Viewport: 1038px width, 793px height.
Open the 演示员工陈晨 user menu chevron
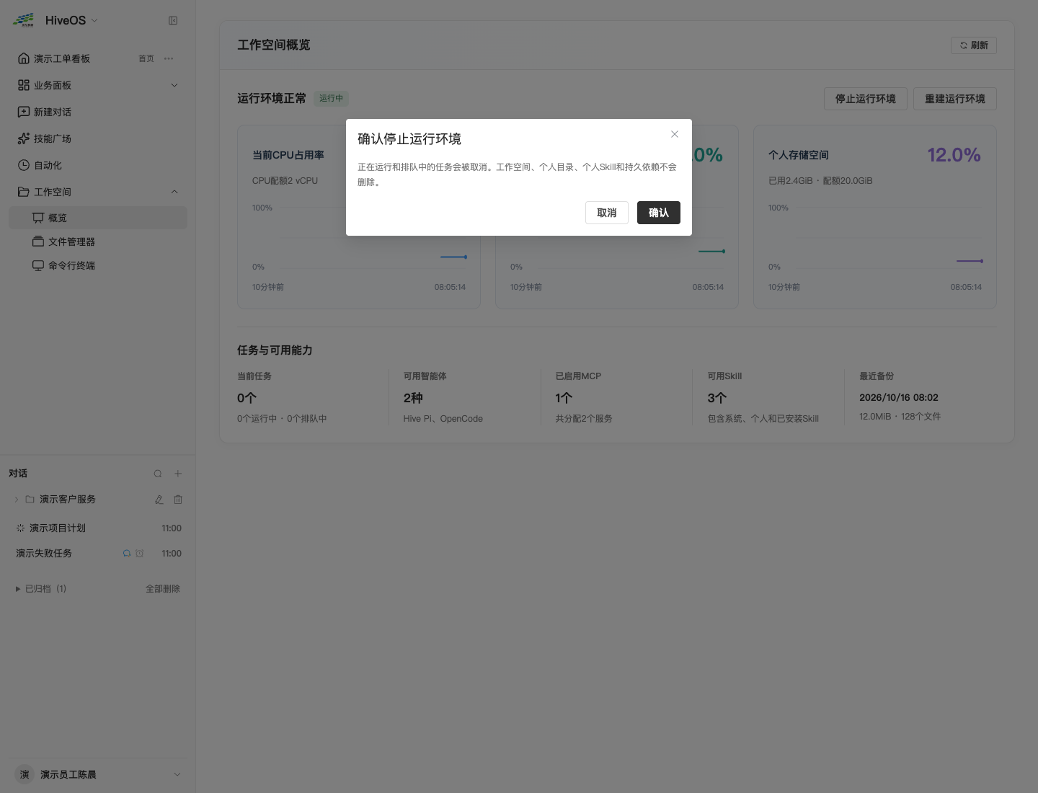click(177, 774)
